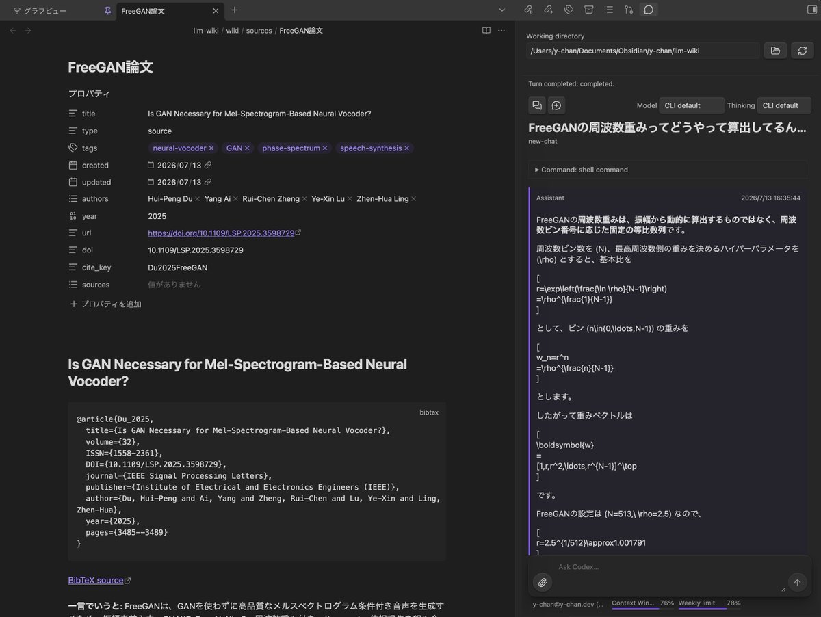Click the pin icon on グラフビュー tab
Viewport: 821px width, 617px height.
pos(107,11)
